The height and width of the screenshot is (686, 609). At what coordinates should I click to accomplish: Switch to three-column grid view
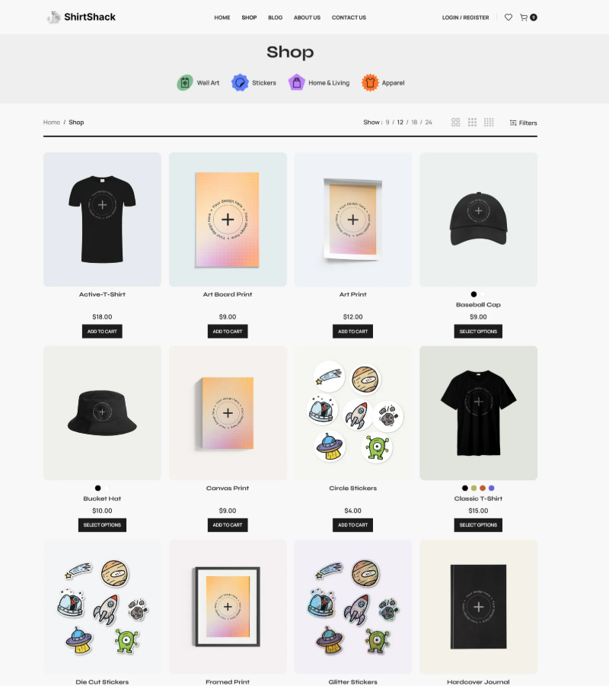tap(472, 123)
